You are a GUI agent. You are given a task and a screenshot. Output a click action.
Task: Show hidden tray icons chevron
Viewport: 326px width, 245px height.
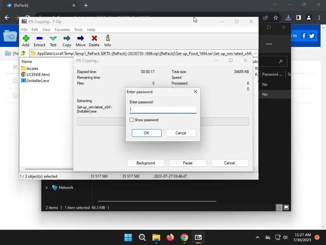click(x=257, y=237)
